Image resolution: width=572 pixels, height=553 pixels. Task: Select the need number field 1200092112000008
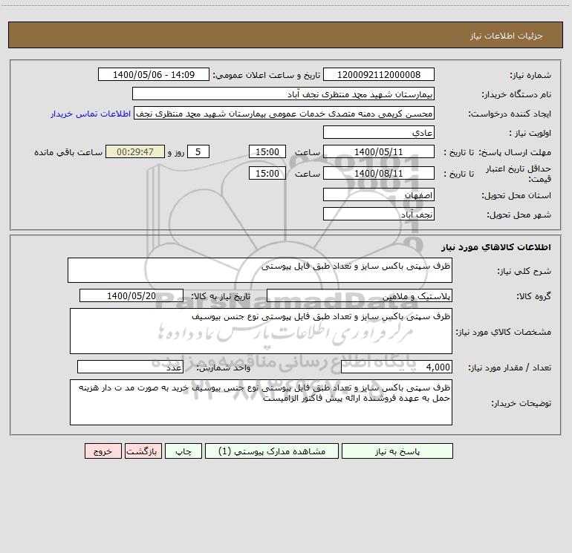tap(379, 75)
